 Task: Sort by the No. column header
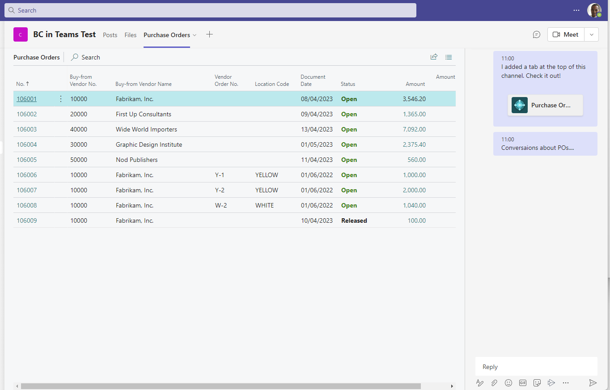click(x=23, y=84)
